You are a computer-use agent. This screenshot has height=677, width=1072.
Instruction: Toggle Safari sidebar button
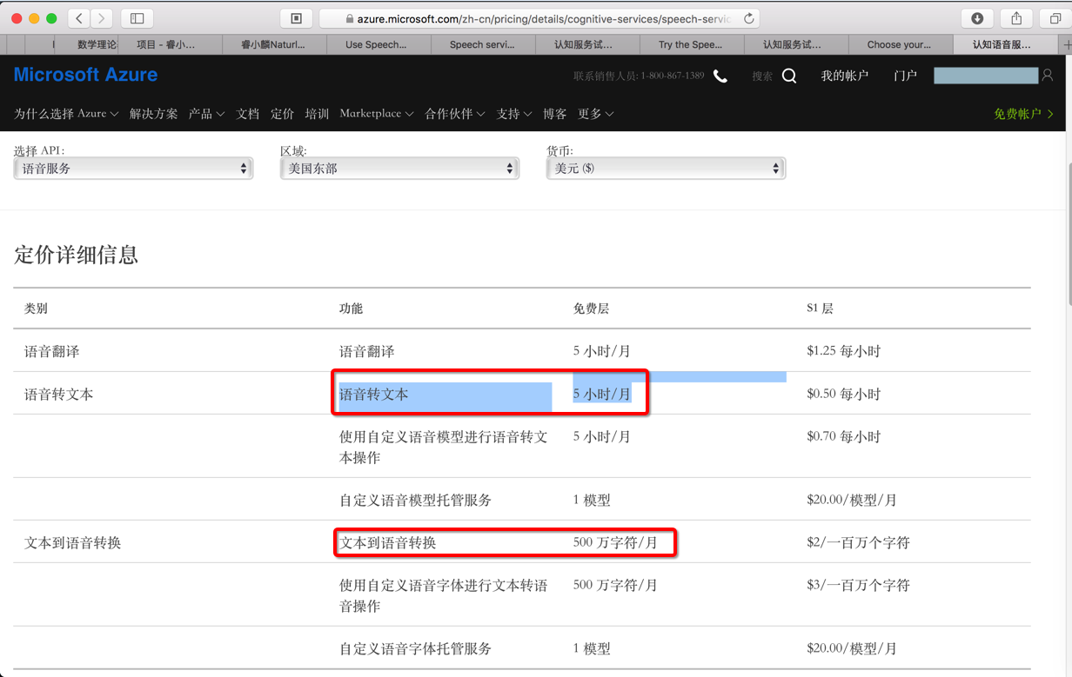click(137, 18)
